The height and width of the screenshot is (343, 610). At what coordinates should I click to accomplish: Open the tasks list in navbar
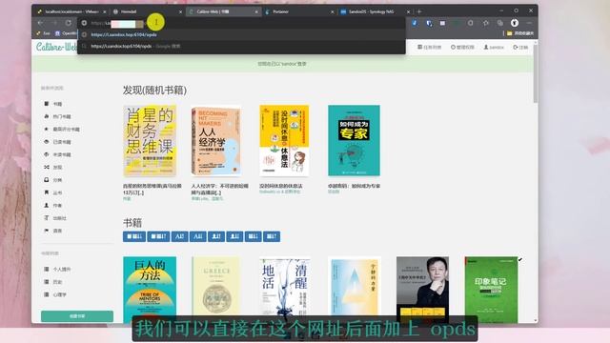click(x=430, y=47)
